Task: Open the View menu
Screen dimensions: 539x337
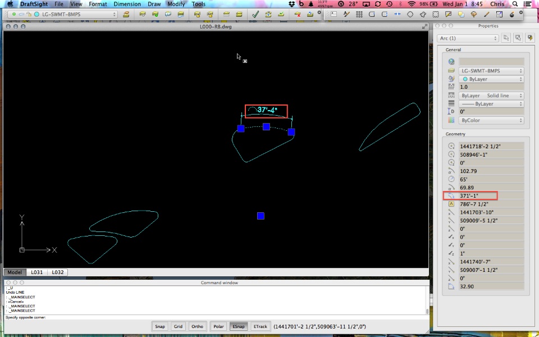Action: pyautogui.click(x=76, y=4)
